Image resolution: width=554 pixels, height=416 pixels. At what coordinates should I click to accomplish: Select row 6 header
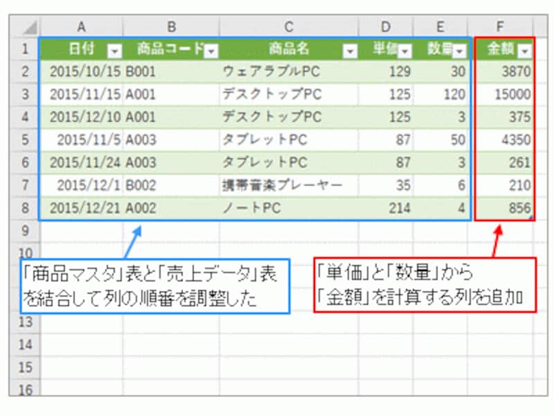tap(25, 162)
